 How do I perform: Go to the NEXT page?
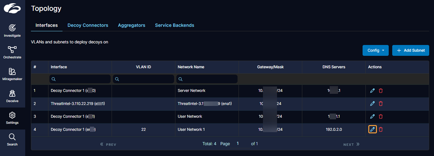(x=351, y=144)
